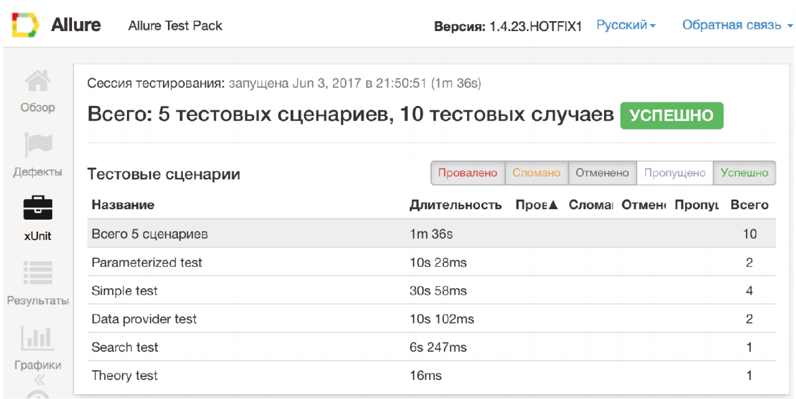Open the Русский language dropdown

click(x=626, y=25)
